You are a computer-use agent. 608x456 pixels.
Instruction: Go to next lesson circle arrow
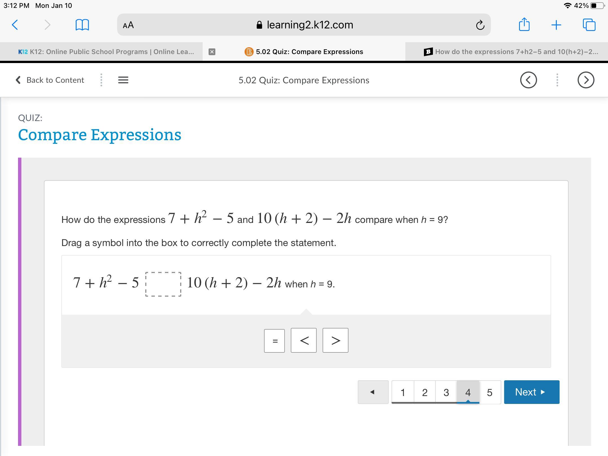tap(586, 80)
